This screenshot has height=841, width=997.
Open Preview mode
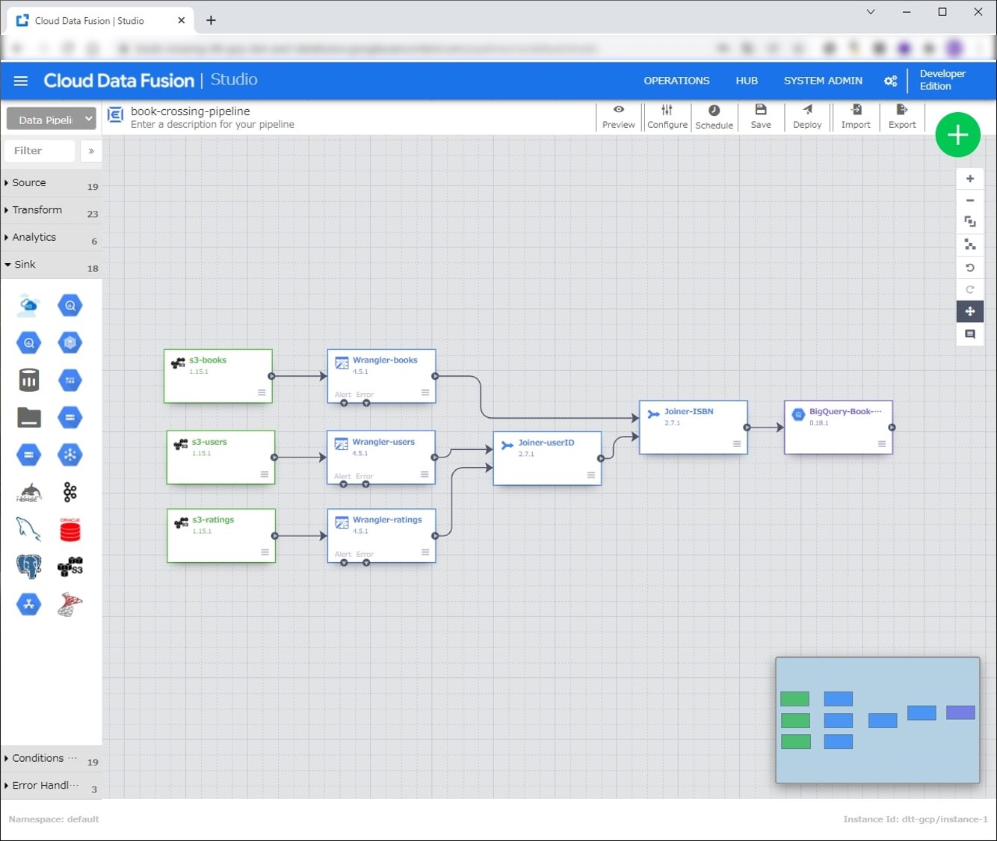coord(619,117)
